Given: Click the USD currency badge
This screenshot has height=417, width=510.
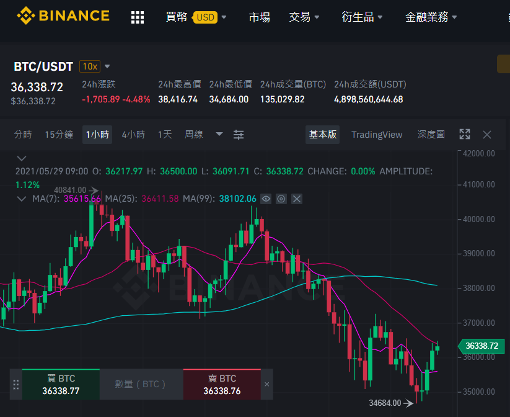Looking at the screenshot, I should 205,17.
